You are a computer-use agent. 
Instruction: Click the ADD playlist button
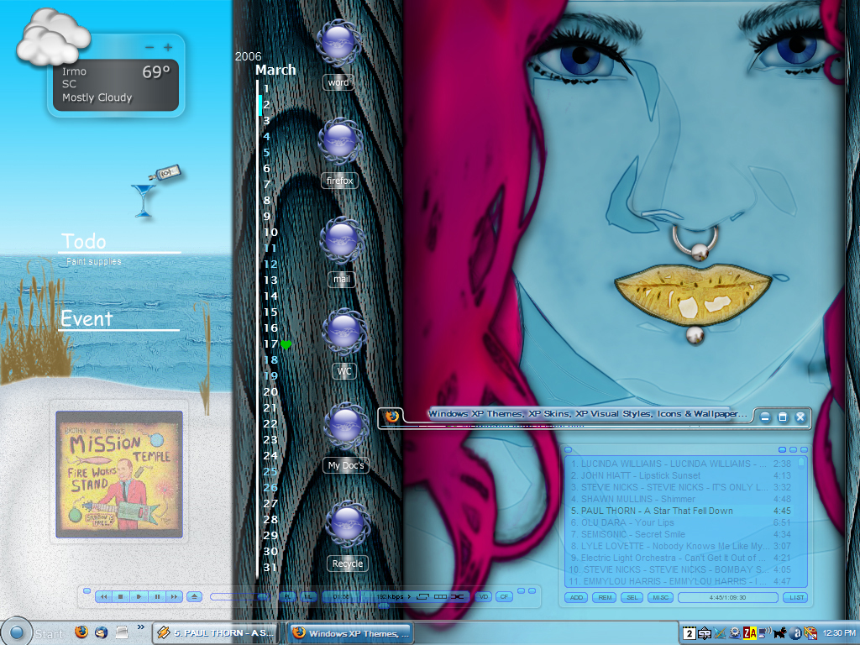pyautogui.click(x=576, y=597)
